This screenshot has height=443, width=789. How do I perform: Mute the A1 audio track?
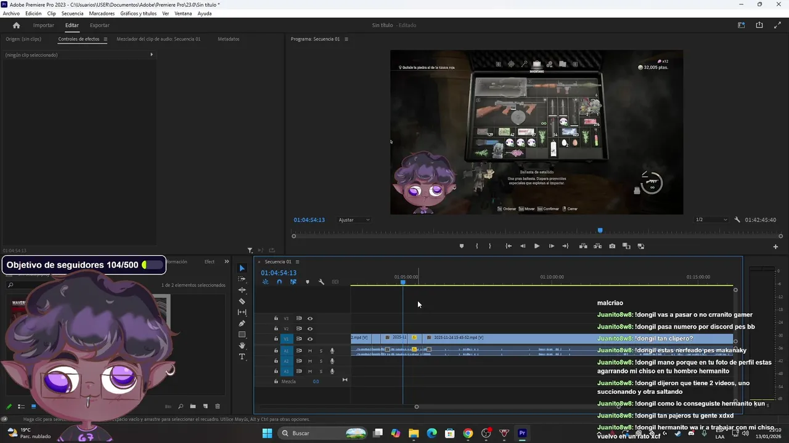309,351
